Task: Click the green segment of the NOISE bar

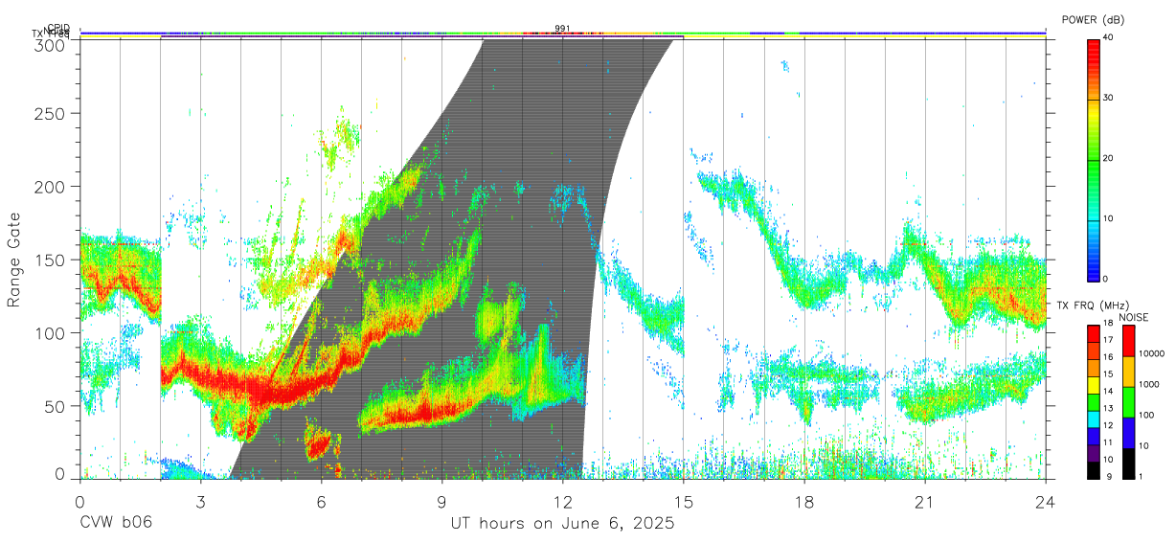Action: (x=1128, y=402)
